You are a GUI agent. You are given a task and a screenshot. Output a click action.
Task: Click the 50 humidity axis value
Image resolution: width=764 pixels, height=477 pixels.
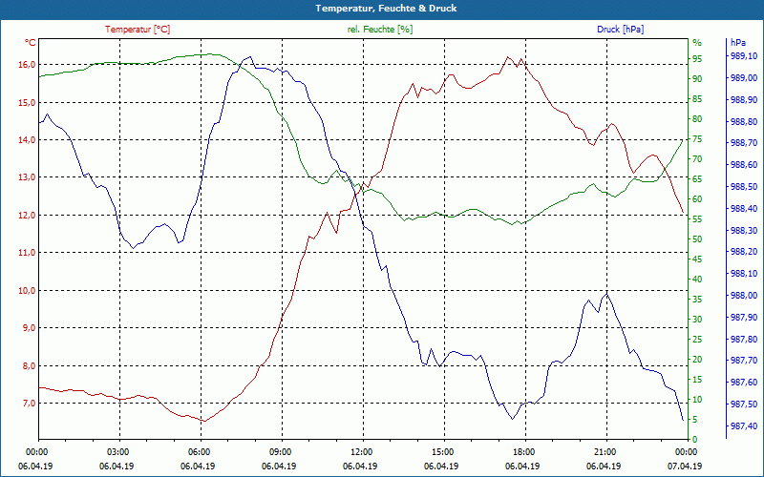(697, 239)
